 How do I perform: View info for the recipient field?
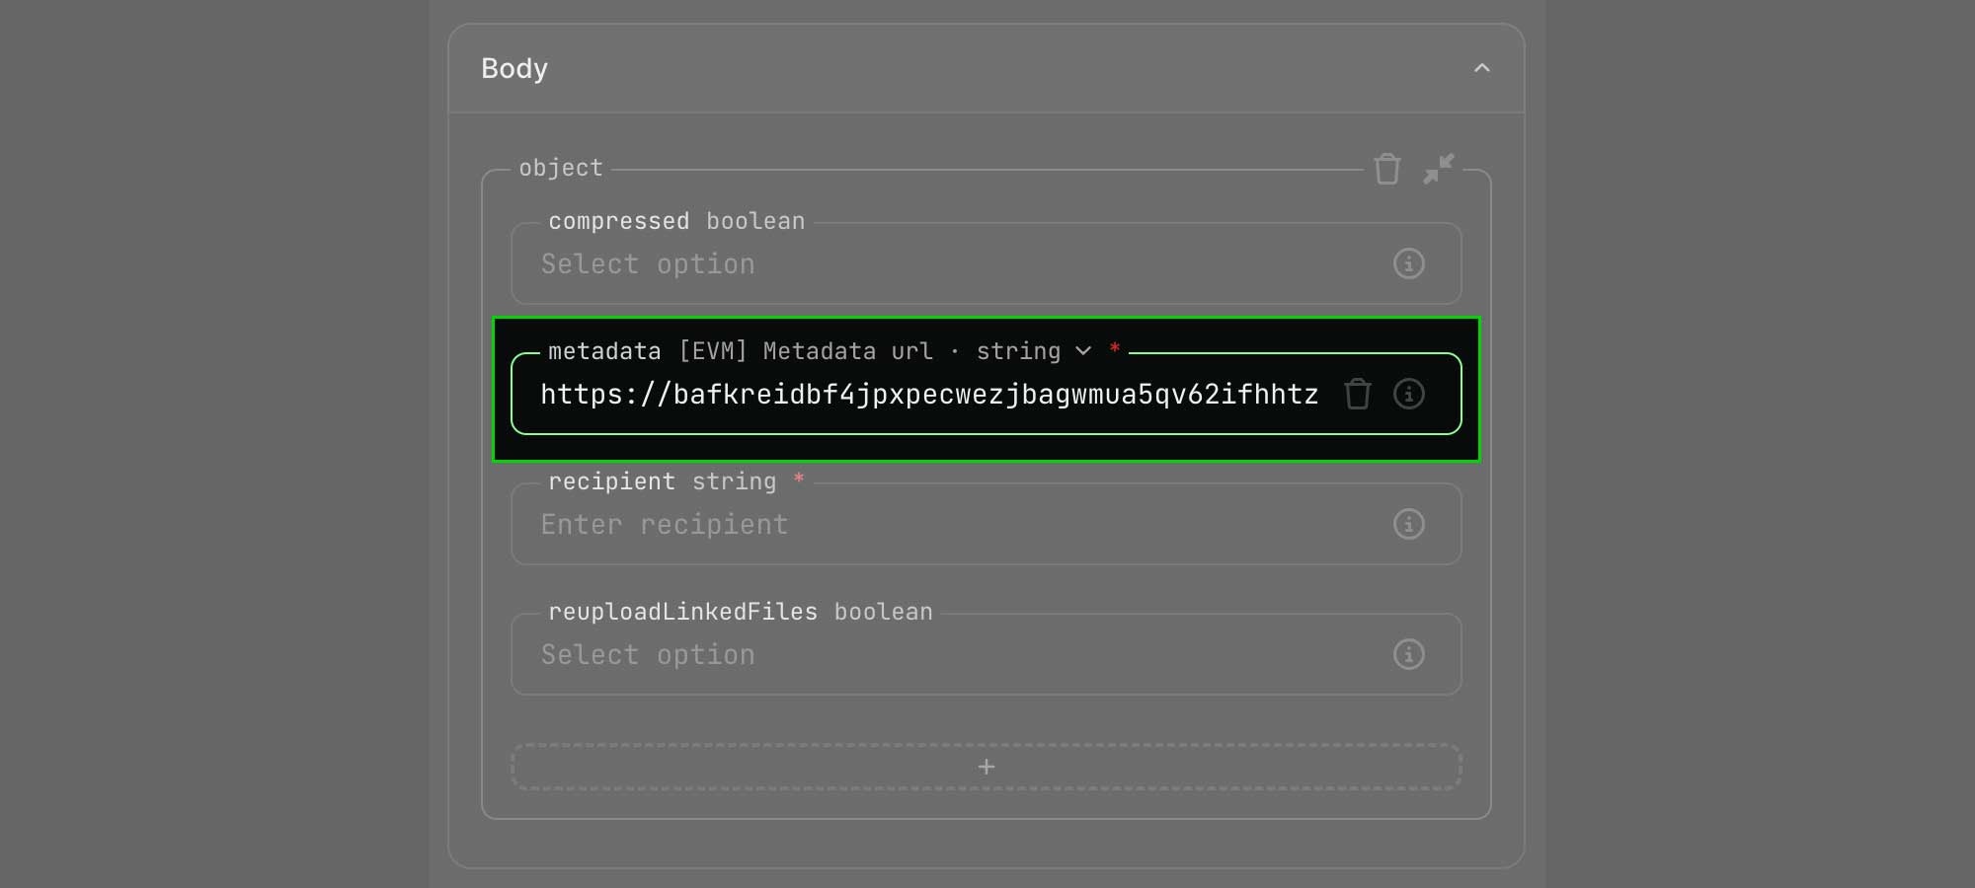click(1409, 524)
